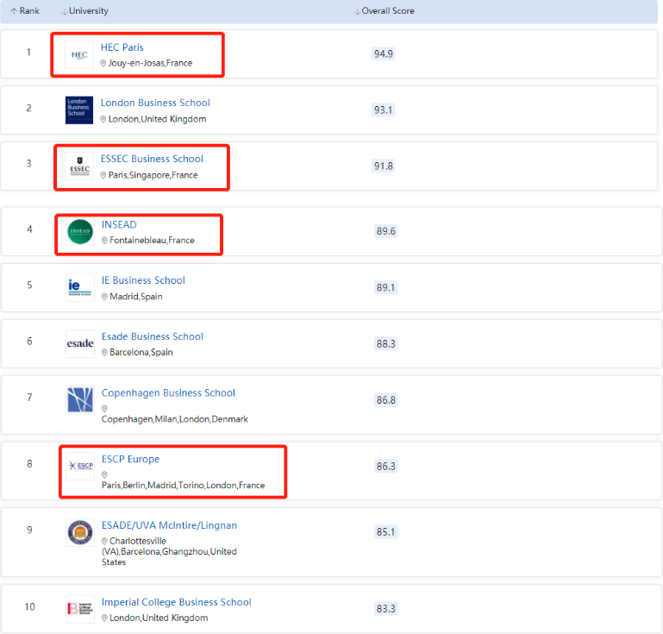The height and width of the screenshot is (634, 663).
Task: Click the Imperial College Business School logo
Action: [x=80, y=609]
